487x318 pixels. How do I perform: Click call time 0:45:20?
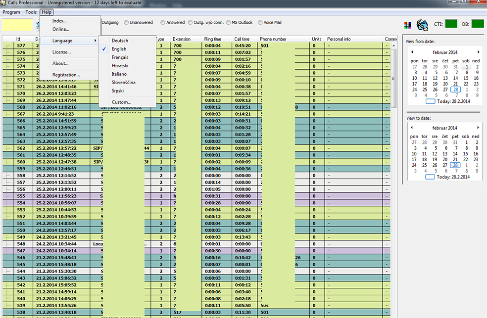243,45
